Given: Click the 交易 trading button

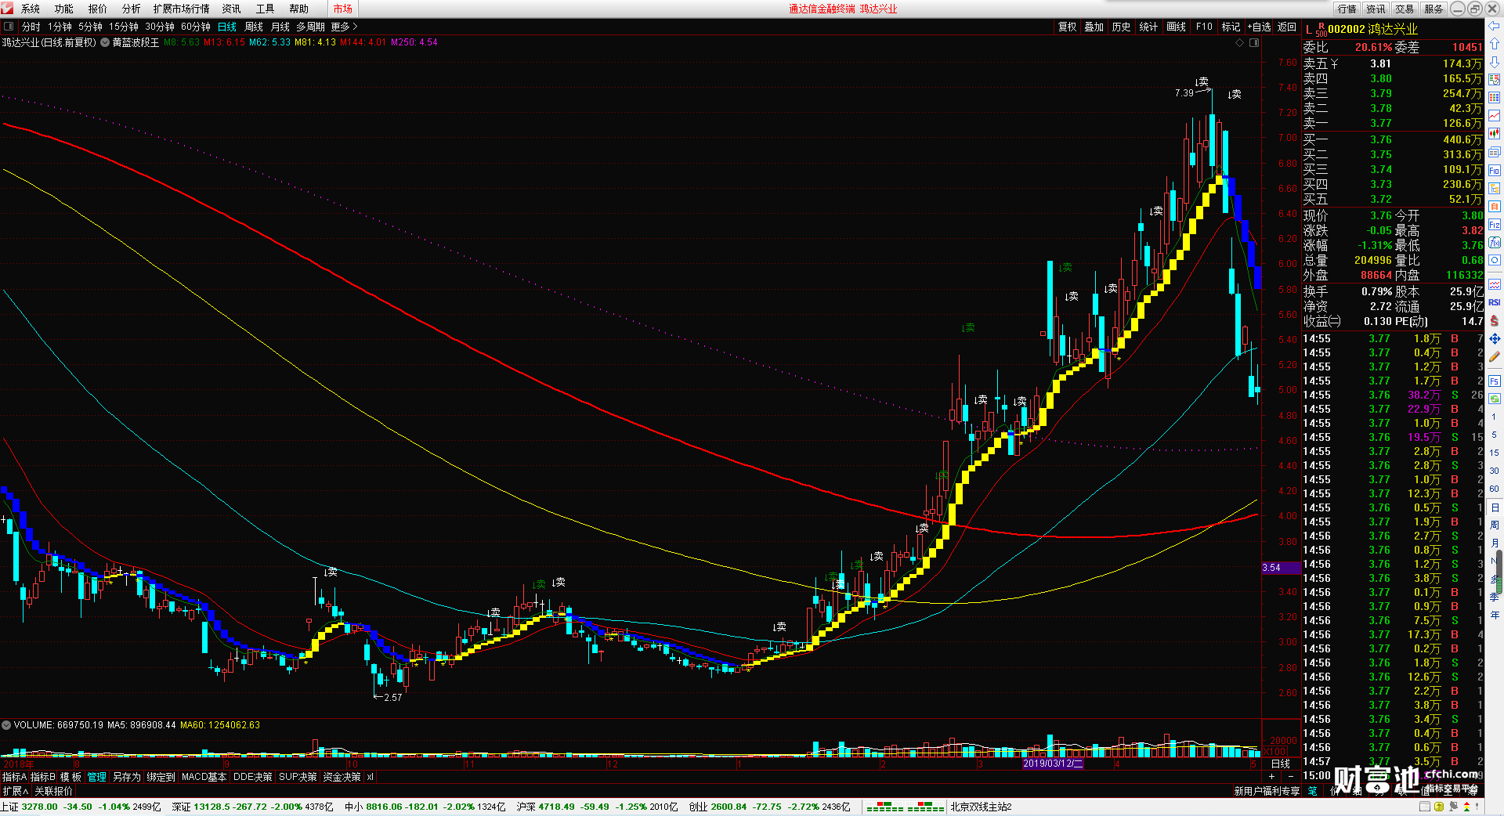Looking at the screenshot, I should coord(1405,9).
